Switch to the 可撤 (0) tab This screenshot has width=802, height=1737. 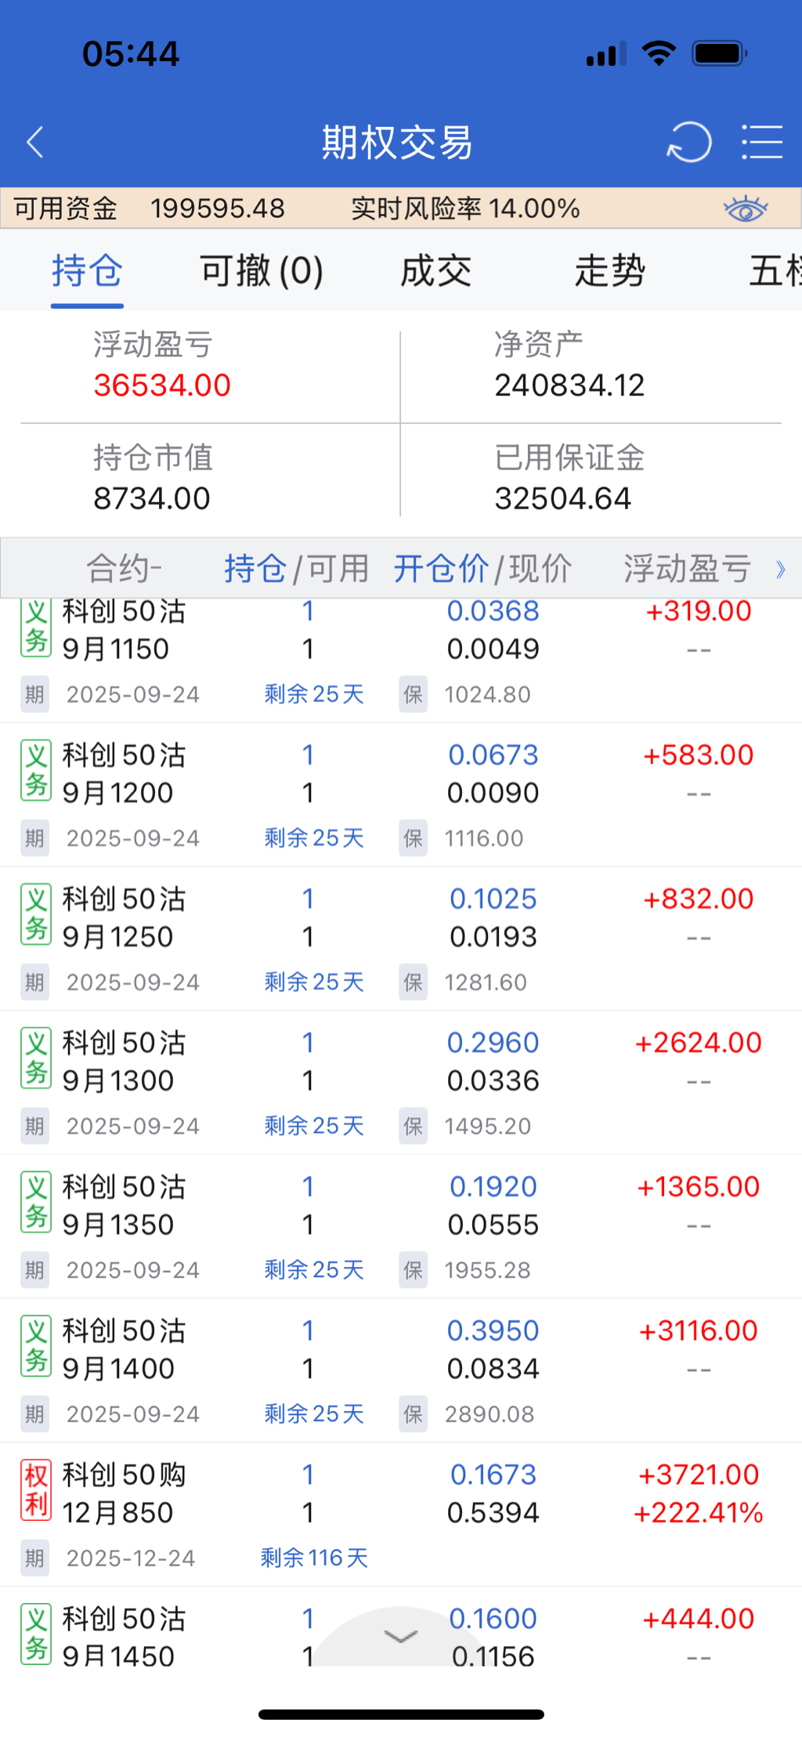click(x=262, y=271)
